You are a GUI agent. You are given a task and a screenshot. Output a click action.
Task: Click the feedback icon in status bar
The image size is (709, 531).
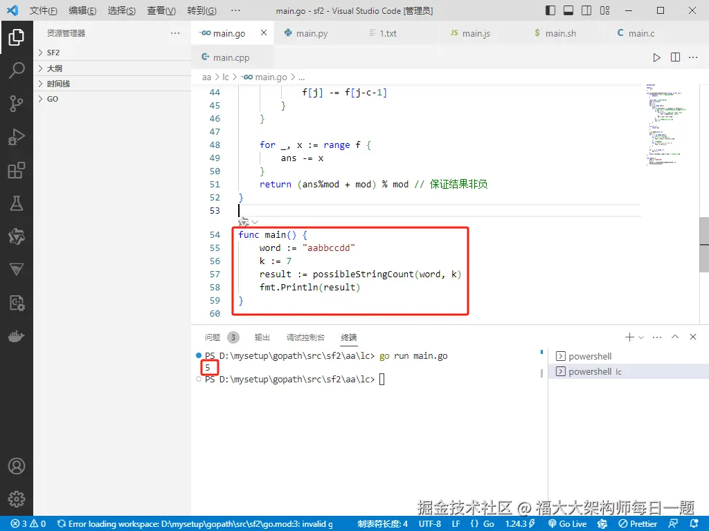[673, 524]
